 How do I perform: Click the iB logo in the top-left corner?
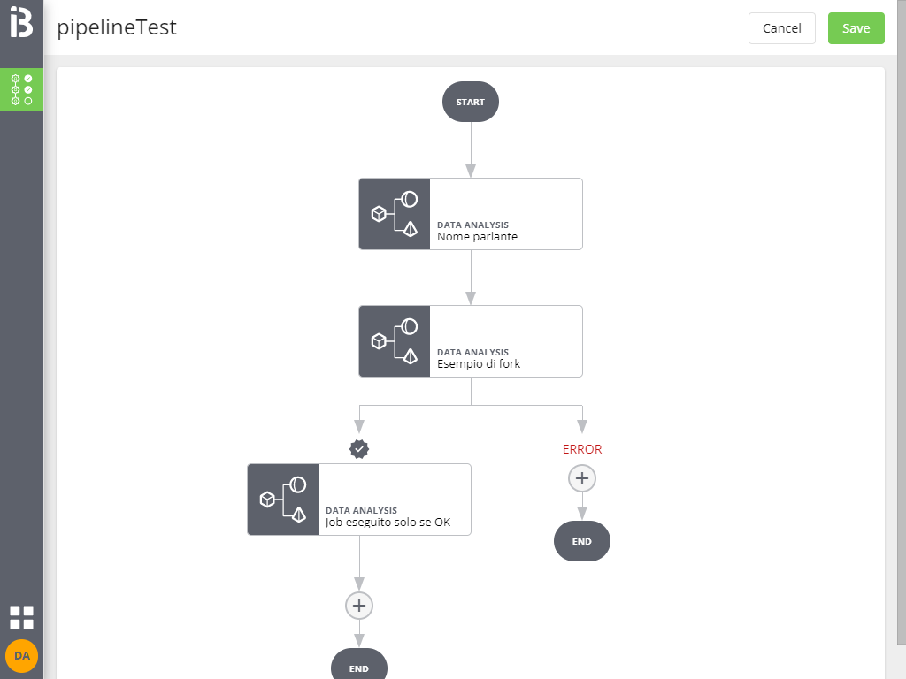coord(21,21)
